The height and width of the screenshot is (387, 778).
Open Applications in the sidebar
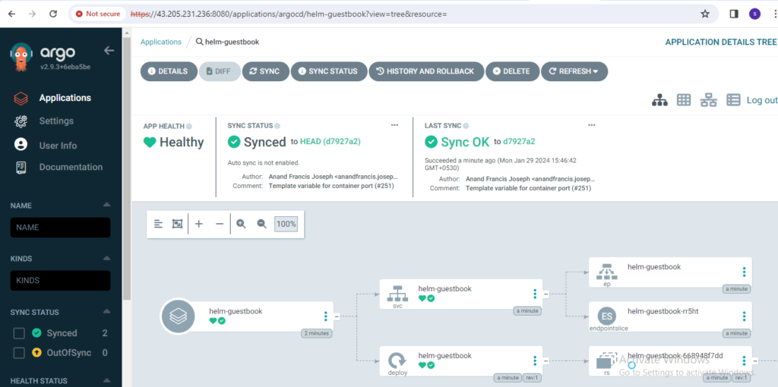tap(65, 98)
